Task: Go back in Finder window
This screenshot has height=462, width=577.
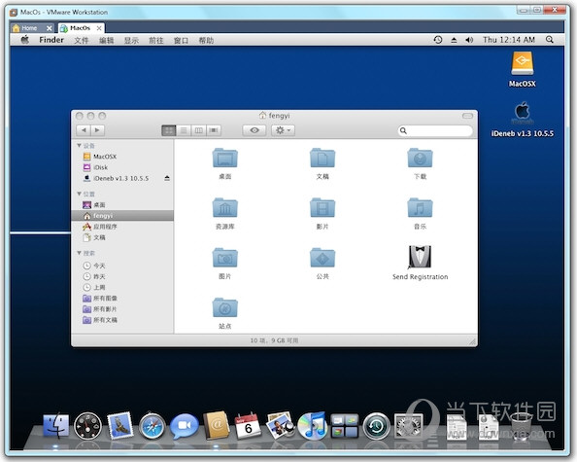Action: point(84,130)
